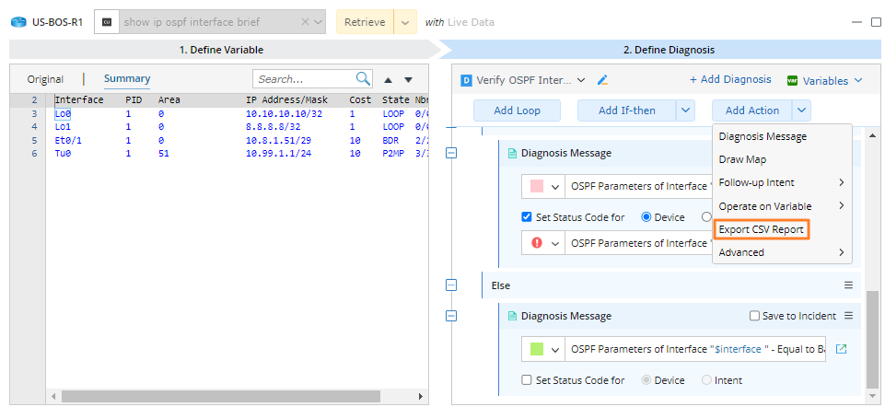Viewport: 885px width, 407px height.
Task: Choose Export CSV Report from menu
Action: pos(761,229)
